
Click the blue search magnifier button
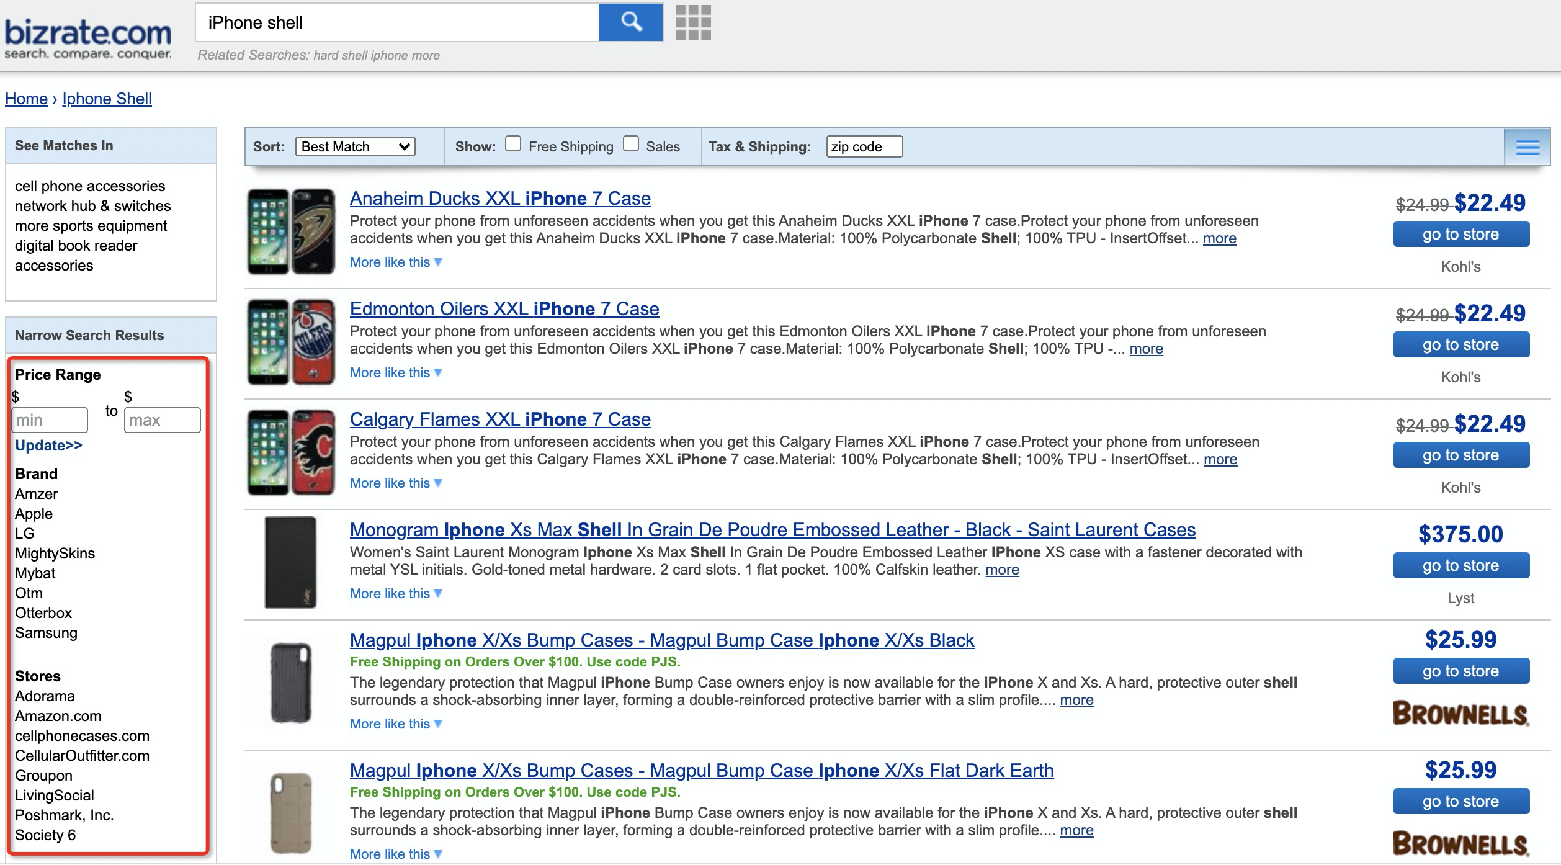tap(630, 22)
